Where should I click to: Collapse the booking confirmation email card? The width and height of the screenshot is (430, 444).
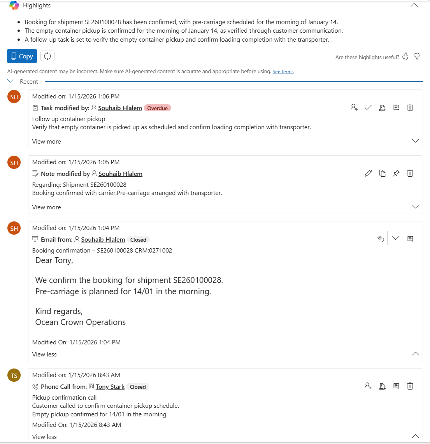[416, 354]
